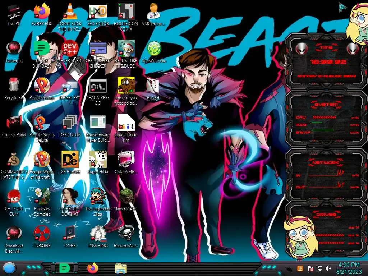Image resolution: width=368 pixels, height=276 pixels.
Task: Select the DEEZ NUTZ icon
Action: [70, 126]
